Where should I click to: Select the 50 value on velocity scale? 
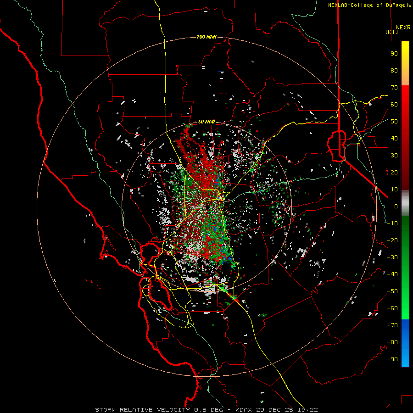(394, 122)
